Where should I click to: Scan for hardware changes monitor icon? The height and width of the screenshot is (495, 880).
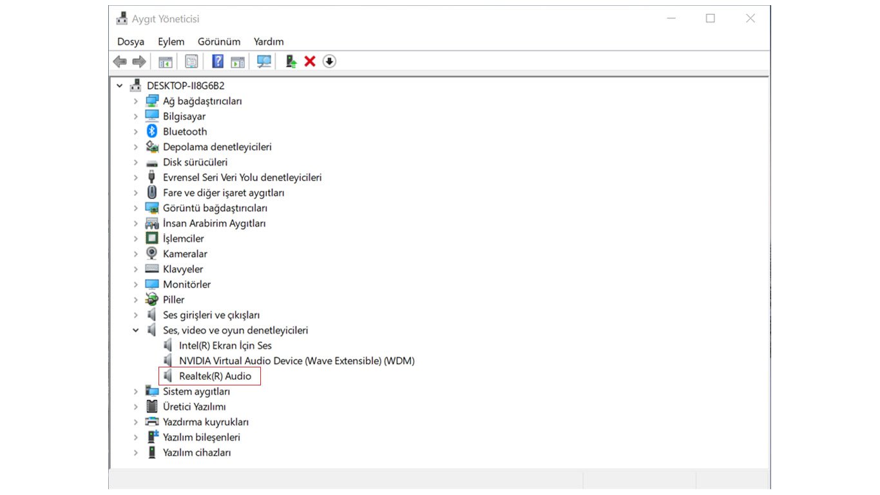tap(264, 61)
